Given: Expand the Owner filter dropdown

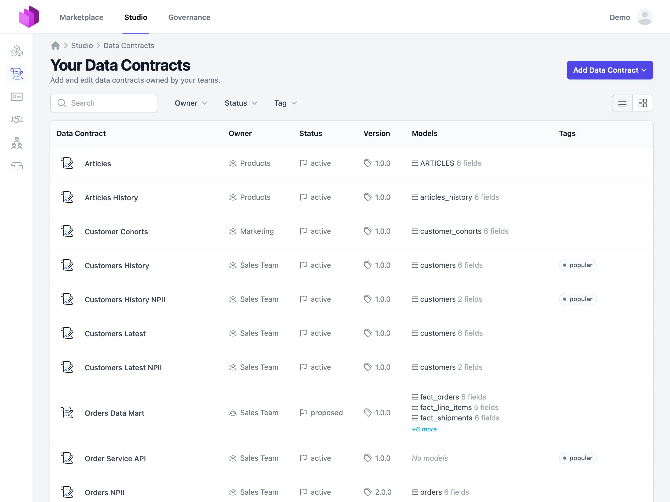Looking at the screenshot, I should [x=191, y=103].
